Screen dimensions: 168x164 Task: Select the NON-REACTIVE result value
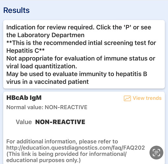(x=60, y=122)
